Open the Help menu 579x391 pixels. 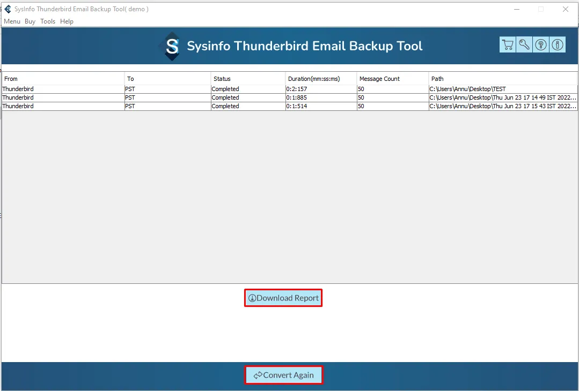(x=67, y=21)
